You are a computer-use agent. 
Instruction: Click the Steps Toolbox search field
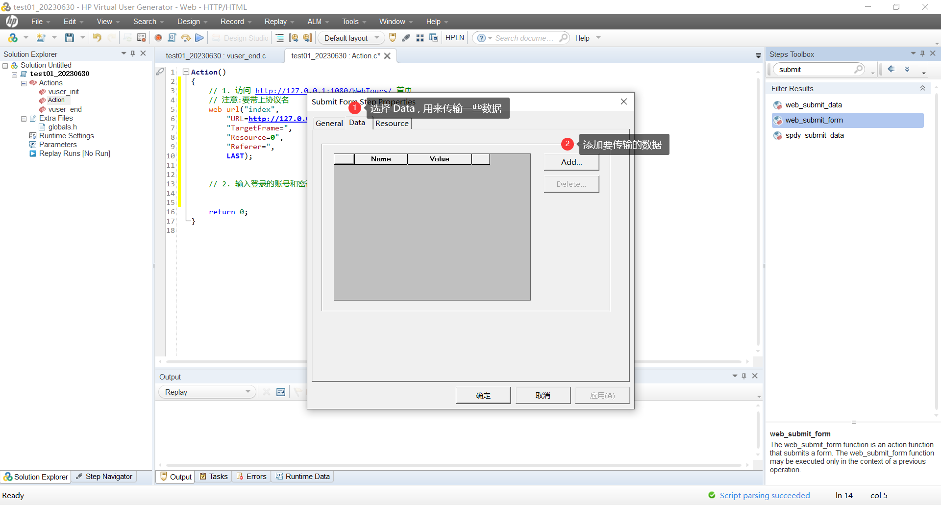[x=814, y=69]
